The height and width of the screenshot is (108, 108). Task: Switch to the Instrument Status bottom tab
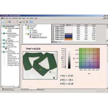(8, 89)
